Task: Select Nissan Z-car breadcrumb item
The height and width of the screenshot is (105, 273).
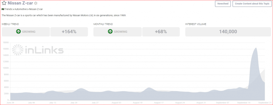Action: pyautogui.click(x=36, y=9)
